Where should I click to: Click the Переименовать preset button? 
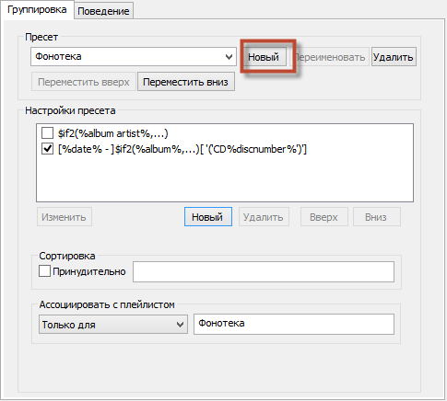tap(330, 57)
